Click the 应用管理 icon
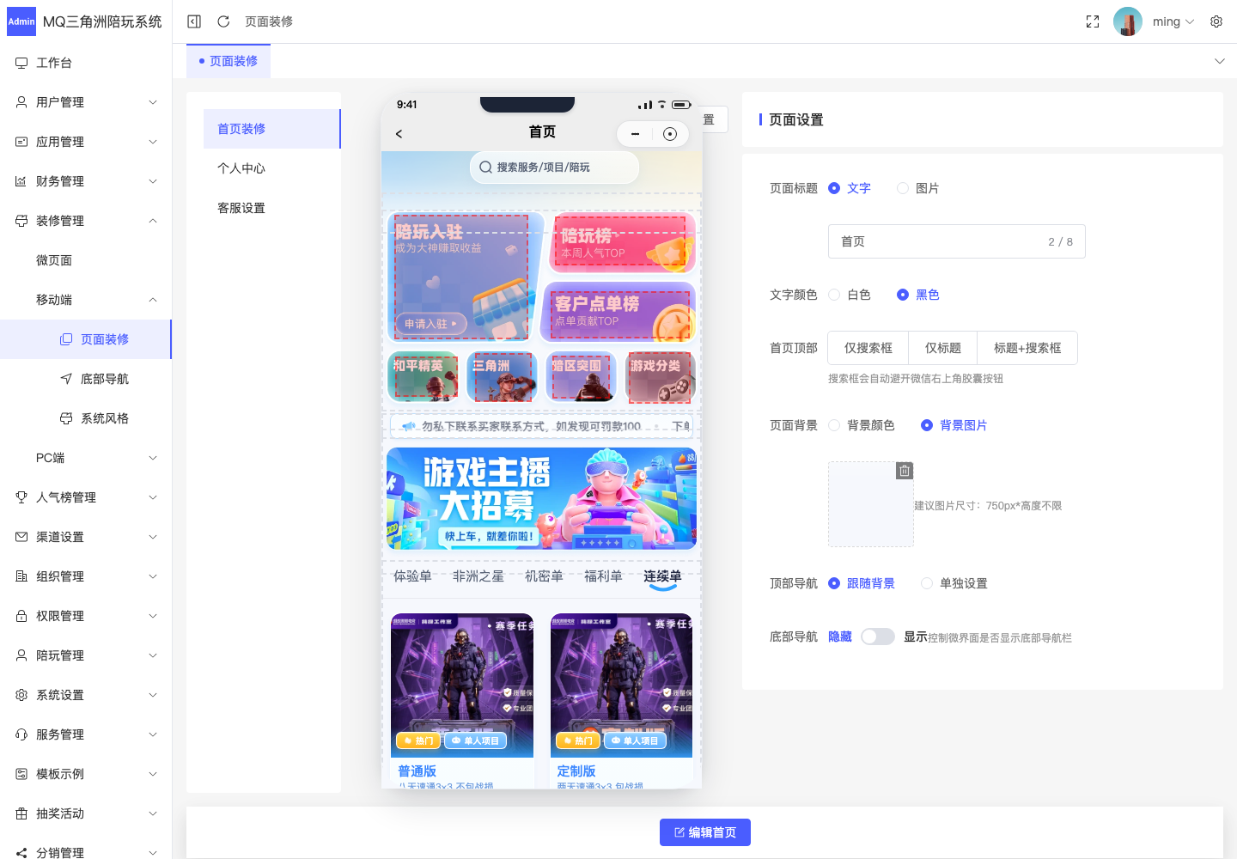This screenshot has height=859, width=1237. (x=21, y=142)
